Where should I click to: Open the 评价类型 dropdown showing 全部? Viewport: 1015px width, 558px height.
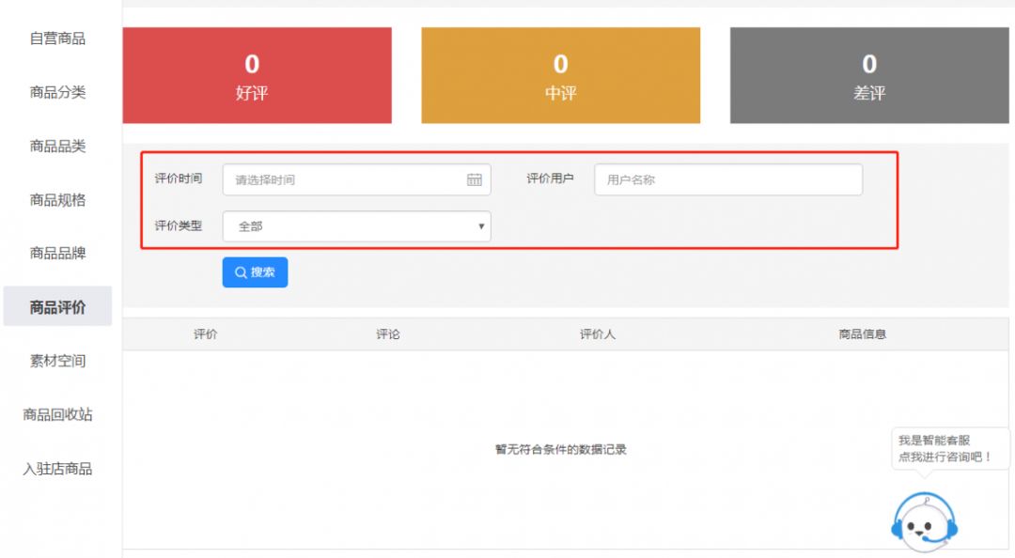click(355, 226)
